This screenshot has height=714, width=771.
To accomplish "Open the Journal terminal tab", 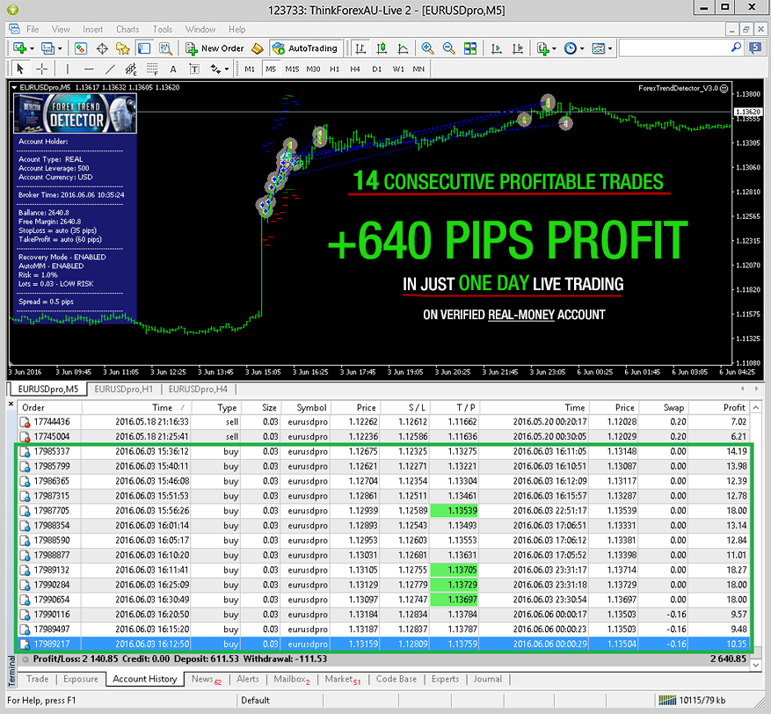I will tap(488, 679).
